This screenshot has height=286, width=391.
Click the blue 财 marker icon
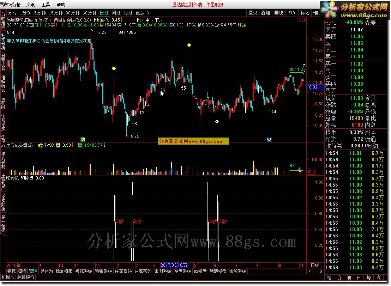coord(269,140)
